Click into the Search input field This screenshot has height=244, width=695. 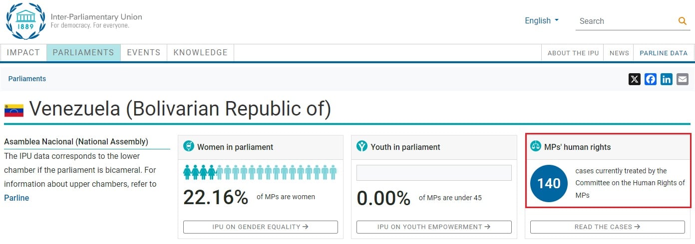(624, 21)
